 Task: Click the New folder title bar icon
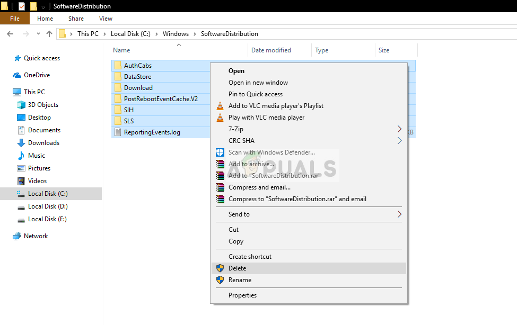point(33,6)
